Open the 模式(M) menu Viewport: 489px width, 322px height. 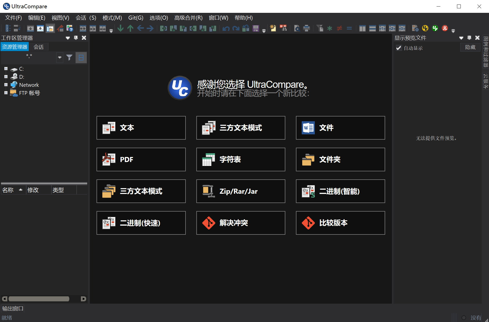(112, 18)
